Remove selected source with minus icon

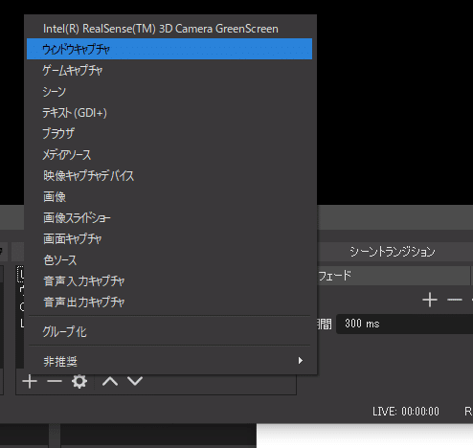click(55, 382)
